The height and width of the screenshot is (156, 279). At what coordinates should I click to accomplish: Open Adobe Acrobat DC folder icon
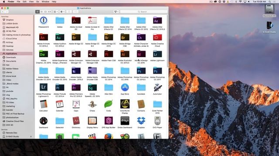tap(76, 20)
